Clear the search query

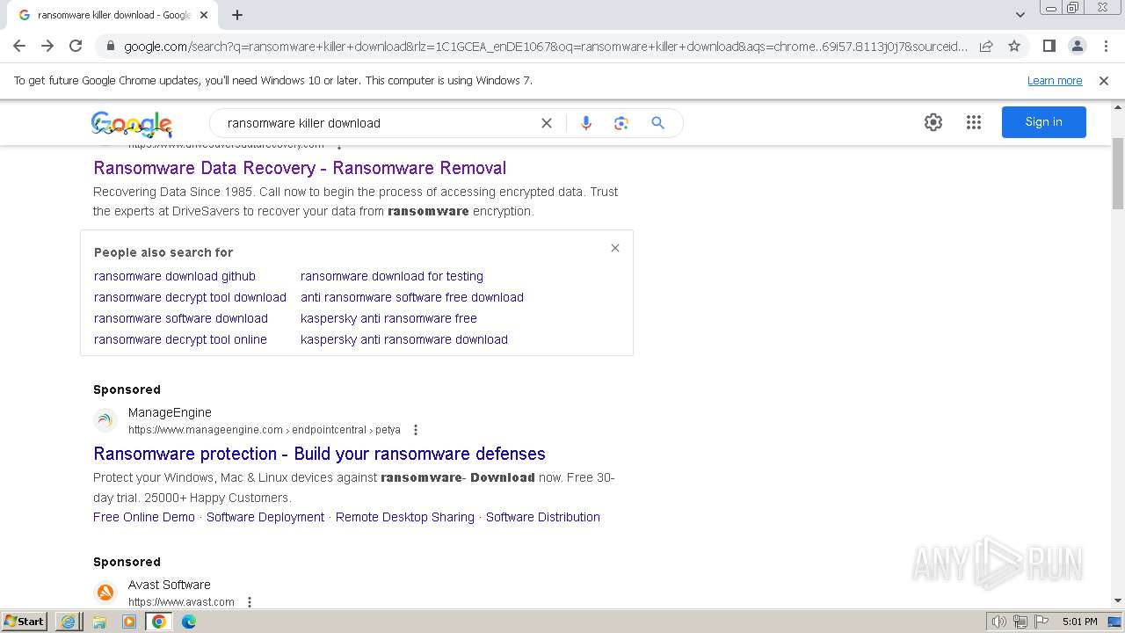coord(547,123)
